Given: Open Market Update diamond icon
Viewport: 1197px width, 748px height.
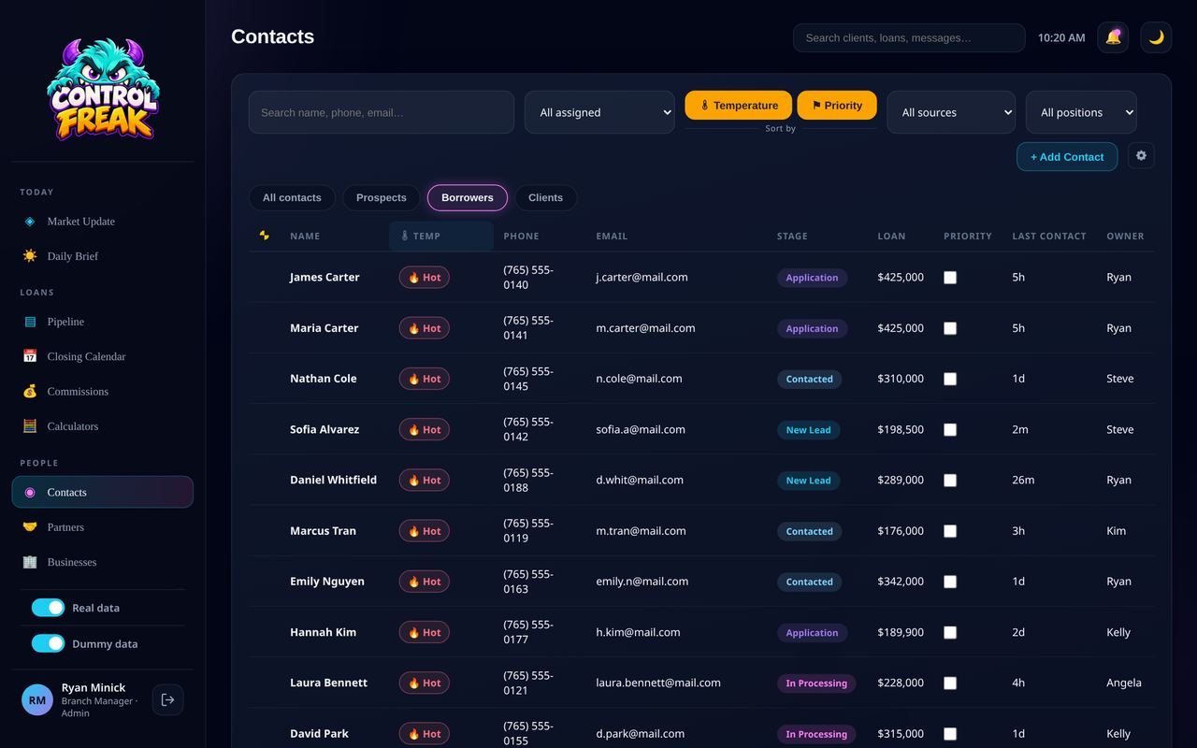Looking at the screenshot, I should (x=30, y=222).
